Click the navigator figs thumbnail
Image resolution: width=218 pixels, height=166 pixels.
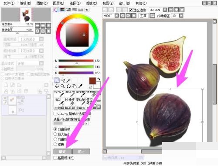click(26, 14)
